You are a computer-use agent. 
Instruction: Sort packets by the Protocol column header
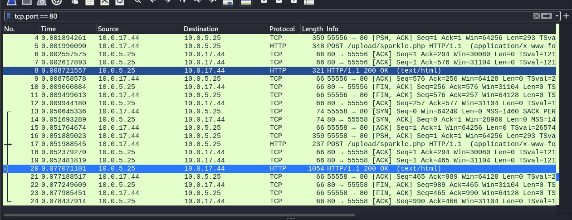pyautogui.click(x=282, y=29)
